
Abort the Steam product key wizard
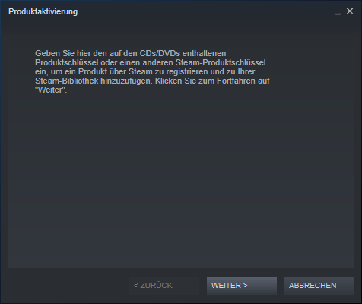(319, 286)
